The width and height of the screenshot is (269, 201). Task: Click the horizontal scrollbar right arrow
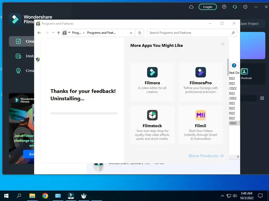(238, 157)
